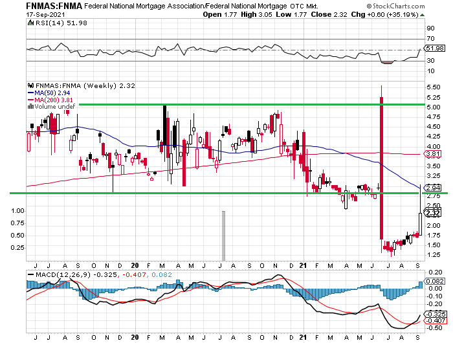The image size is (453, 343).
Task: Click the red oversold shaded area on RSI
Action: coord(387,62)
